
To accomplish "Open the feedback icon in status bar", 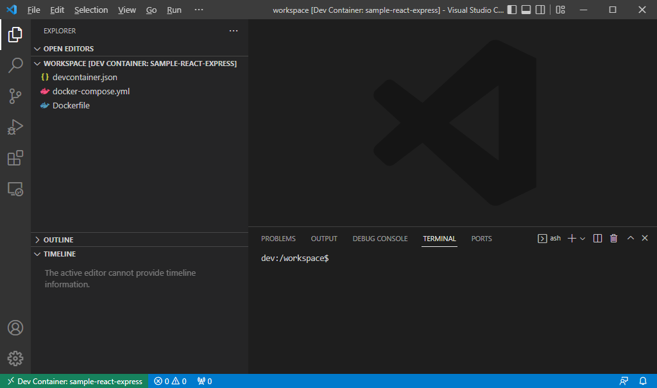I will coord(624,382).
